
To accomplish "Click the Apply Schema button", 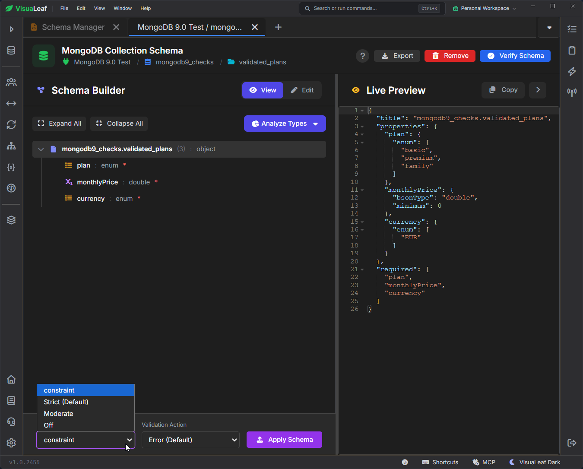I will (284, 440).
